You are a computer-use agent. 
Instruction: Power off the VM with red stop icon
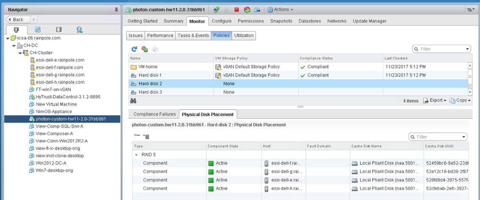coord(236,10)
